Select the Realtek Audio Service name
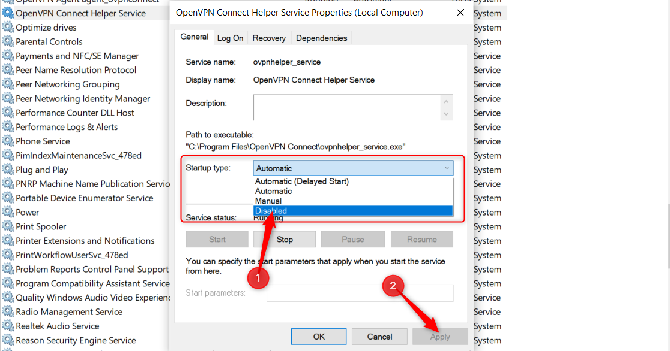The image size is (670, 351). click(x=57, y=326)
